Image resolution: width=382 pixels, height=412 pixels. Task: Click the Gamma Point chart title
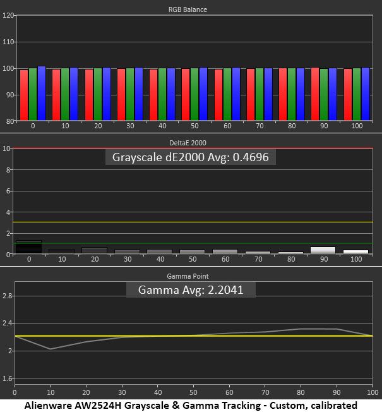coord(188,276)
